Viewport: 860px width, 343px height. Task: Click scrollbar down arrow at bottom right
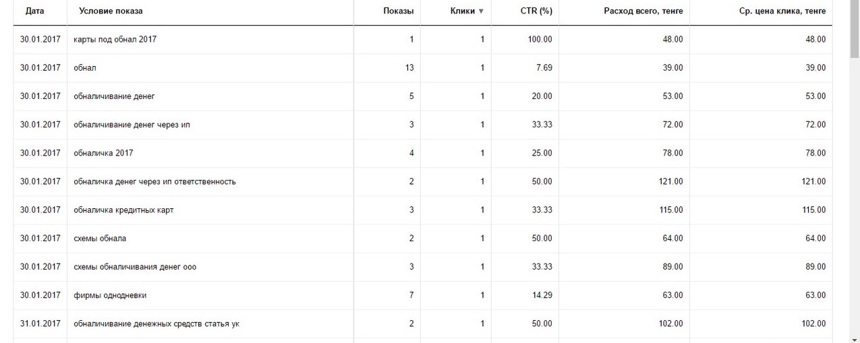[854, 338]
